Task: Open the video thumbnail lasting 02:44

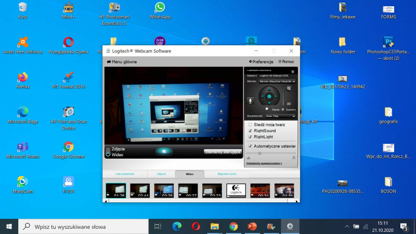Action: tap(140, 190)
